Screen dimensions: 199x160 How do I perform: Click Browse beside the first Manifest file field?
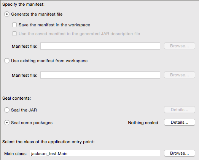pyautogui.click(x=180, y=46)
